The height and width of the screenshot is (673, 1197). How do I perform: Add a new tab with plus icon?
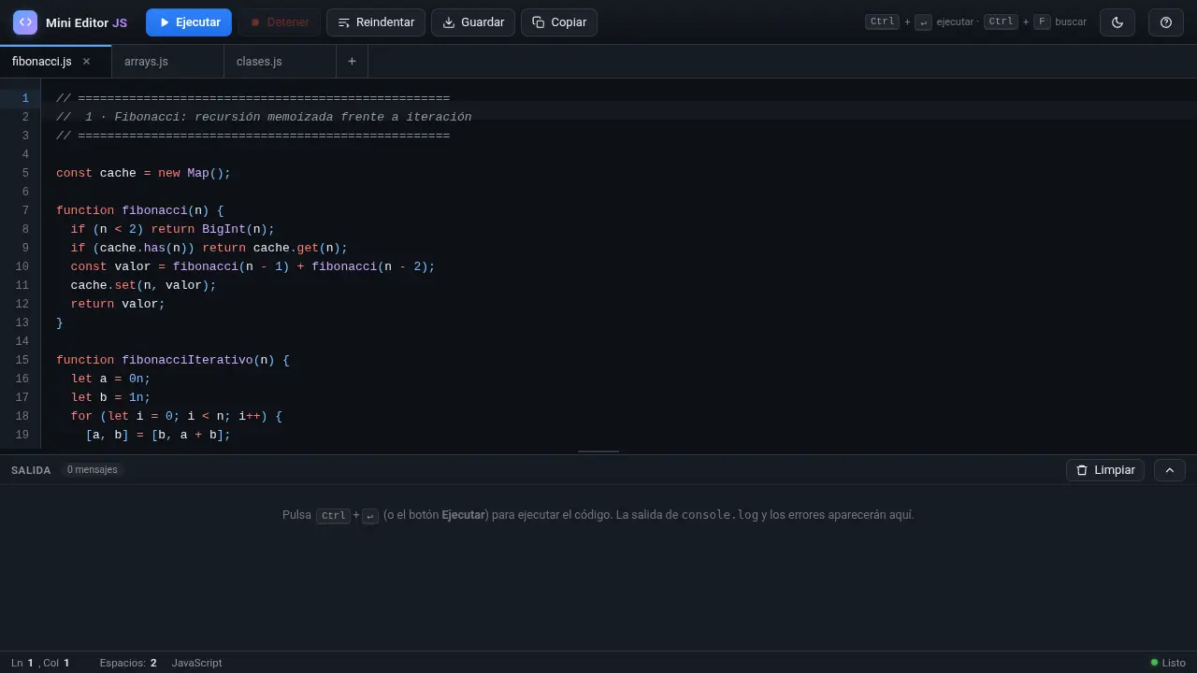(x=352, y=62)
